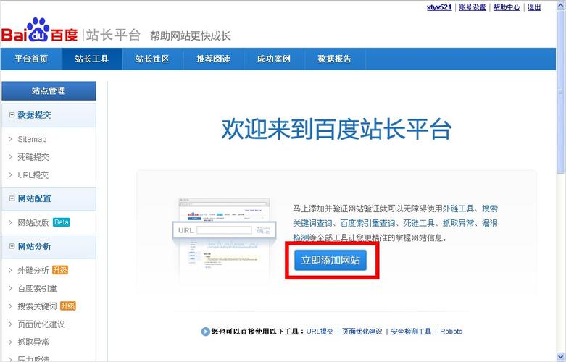
Task: Click the URL提交 link below the banner
Action: [x=320, y=332]
